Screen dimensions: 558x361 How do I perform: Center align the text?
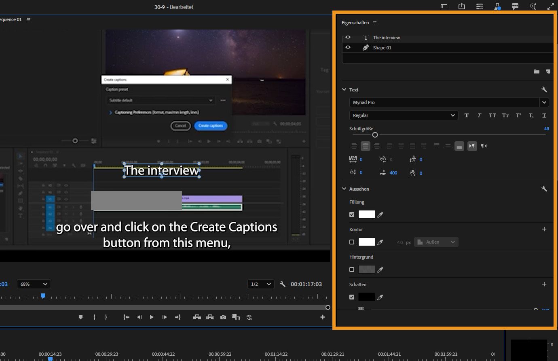(366, 146)
